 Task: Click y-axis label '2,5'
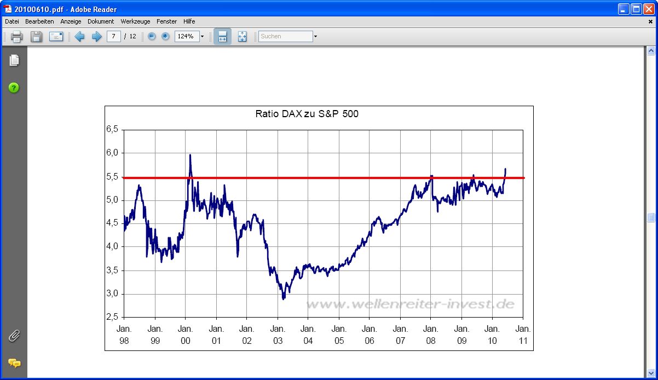pos(112,317)
